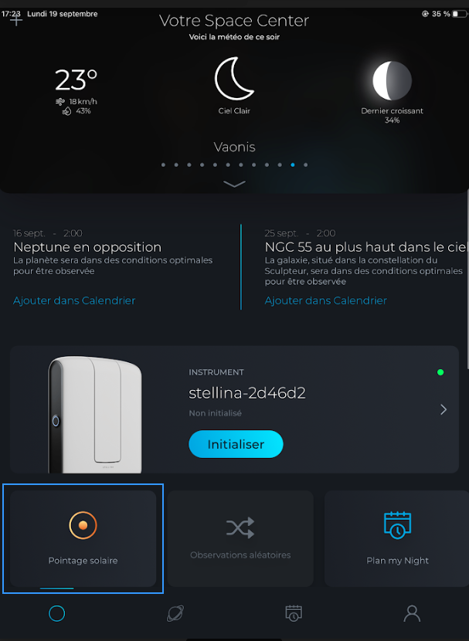Expand the weather panel with down chevron
The image size is (469, 641).
pyautogui.click(x=234, y=184)
